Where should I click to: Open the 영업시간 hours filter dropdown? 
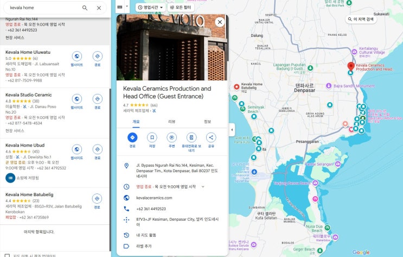point(150,8)
